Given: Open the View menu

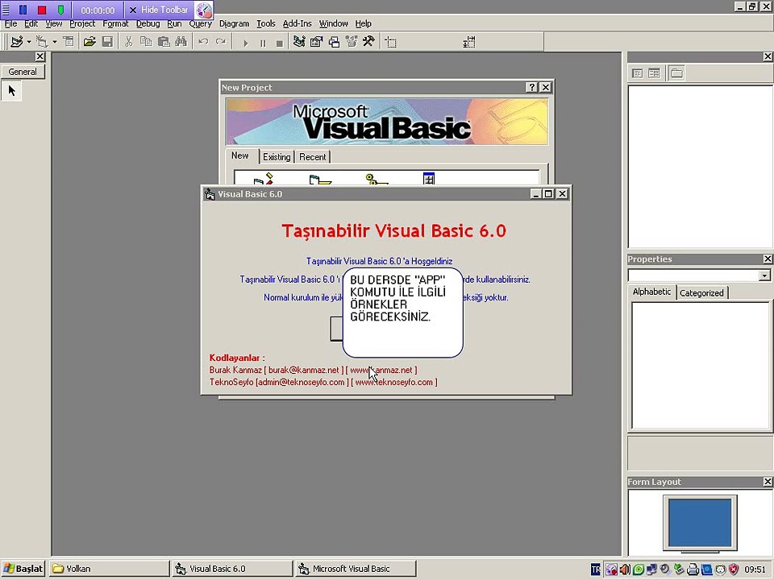Looking at the screenshot, I should (x=54, y=23).
